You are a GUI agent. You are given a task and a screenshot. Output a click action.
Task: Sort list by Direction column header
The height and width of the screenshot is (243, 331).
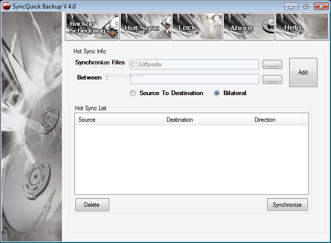(277, 120)
